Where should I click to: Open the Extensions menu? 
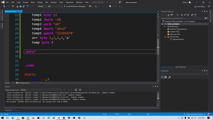70,2
